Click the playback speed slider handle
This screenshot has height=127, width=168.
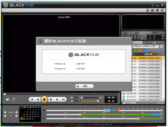[x=82, y=98]
